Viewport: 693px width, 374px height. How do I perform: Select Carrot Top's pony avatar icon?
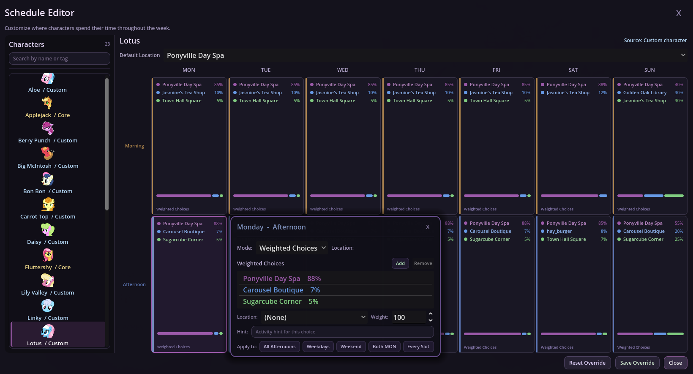(48, 204)
